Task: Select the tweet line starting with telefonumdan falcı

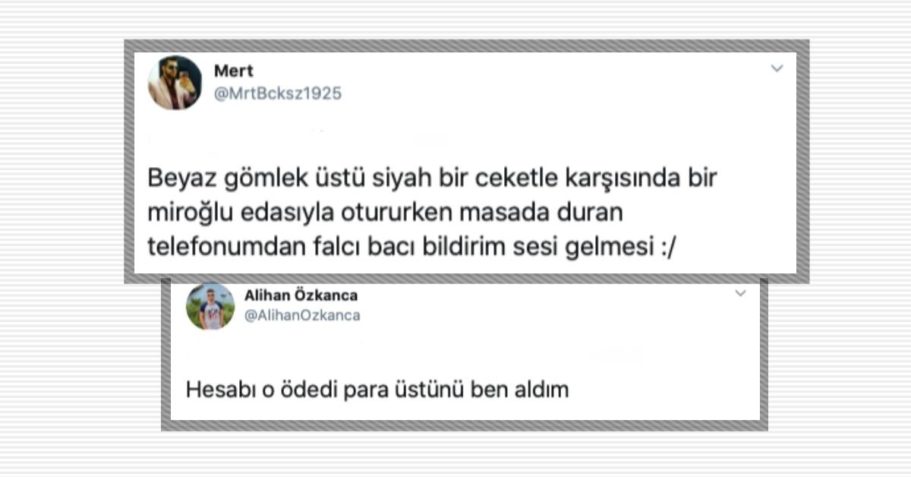Action: [x=410, y=248]
